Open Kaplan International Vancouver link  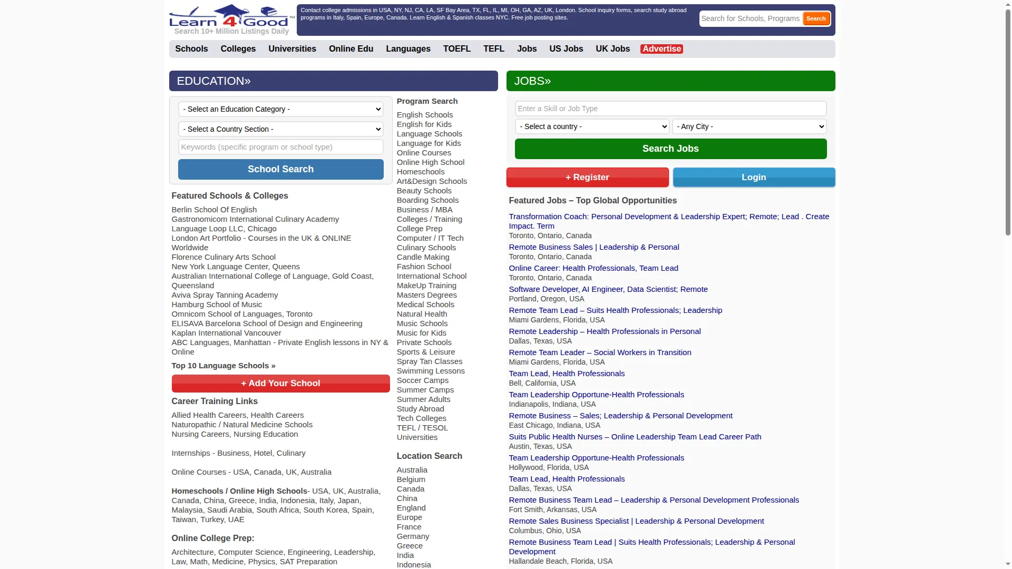(x=226, y=333)
